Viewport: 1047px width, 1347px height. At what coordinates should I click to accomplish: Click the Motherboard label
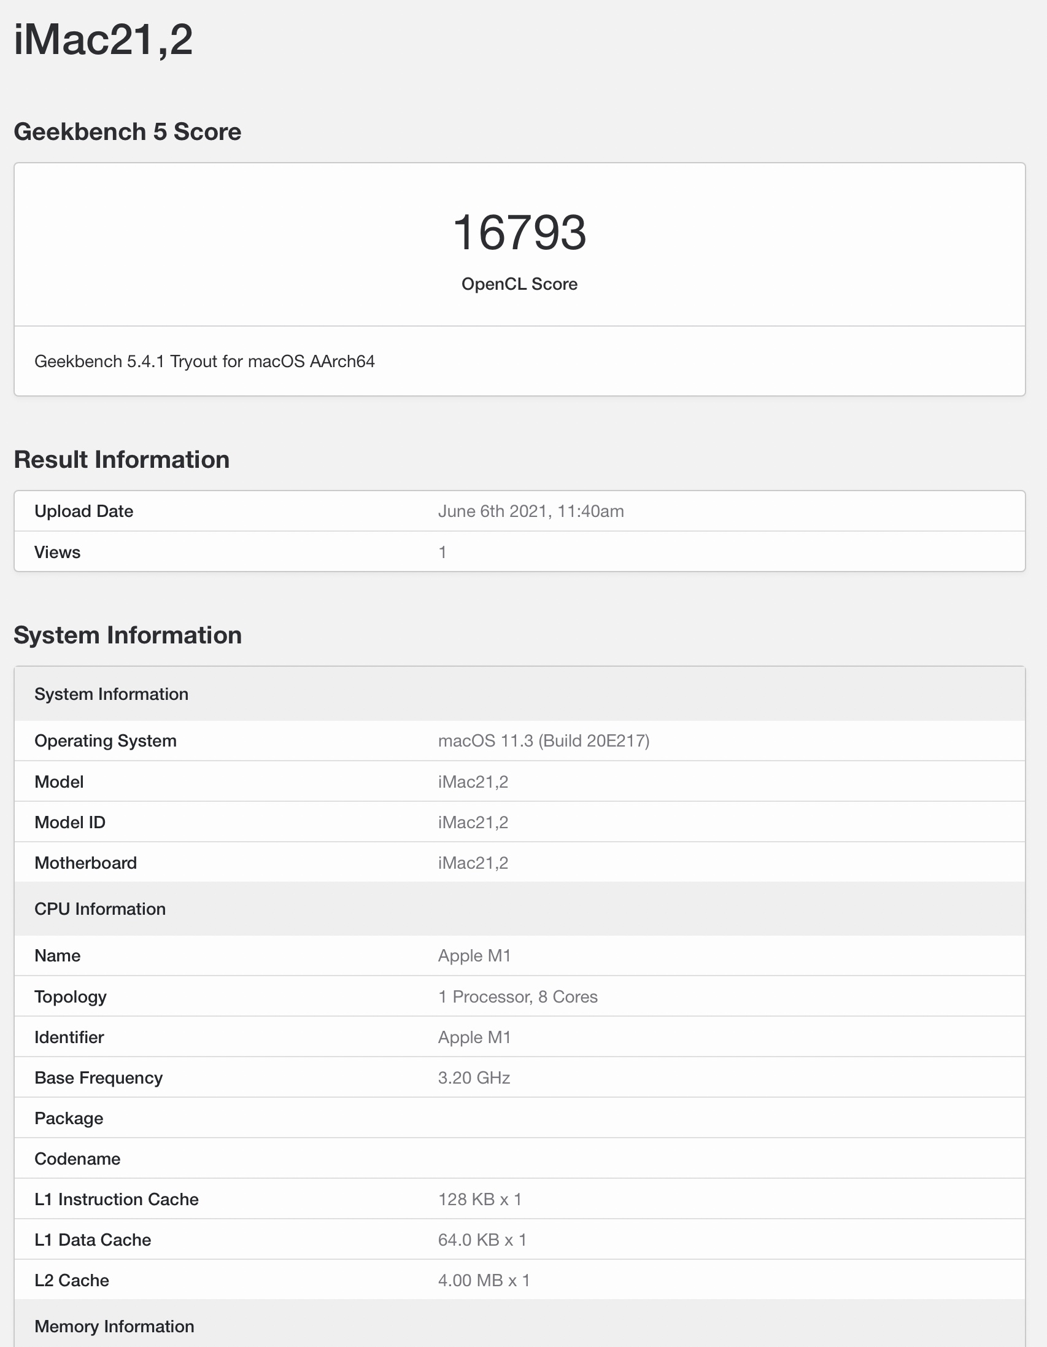tap(86, 863)
